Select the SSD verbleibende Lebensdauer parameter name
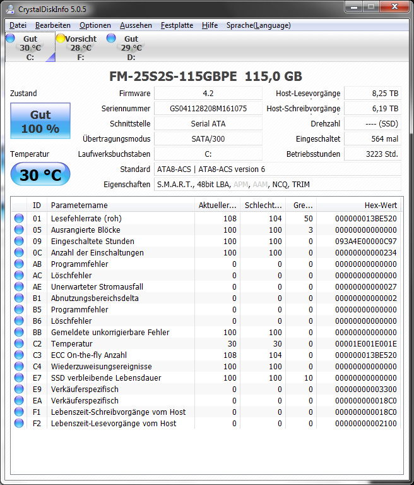 tap(106, 378)
